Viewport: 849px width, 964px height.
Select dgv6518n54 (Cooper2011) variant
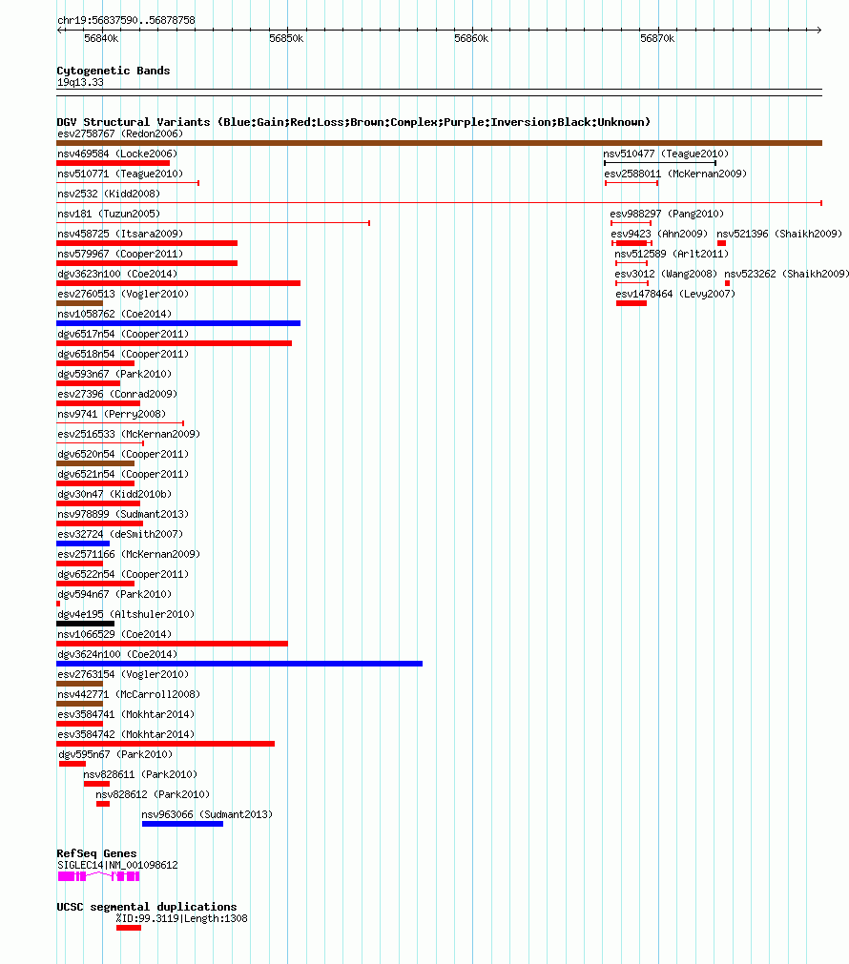click(x=123, y=354)
